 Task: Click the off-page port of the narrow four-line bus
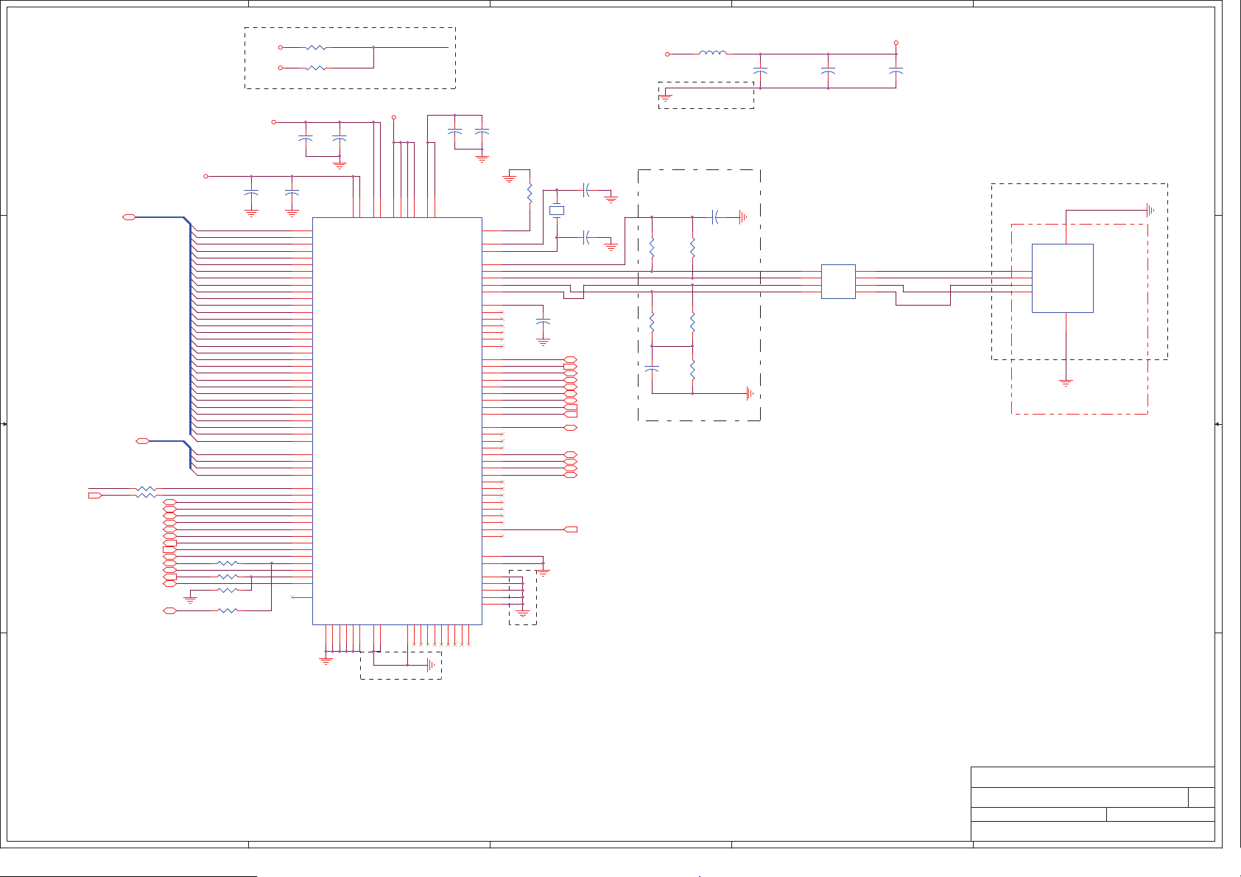[143, 441]
